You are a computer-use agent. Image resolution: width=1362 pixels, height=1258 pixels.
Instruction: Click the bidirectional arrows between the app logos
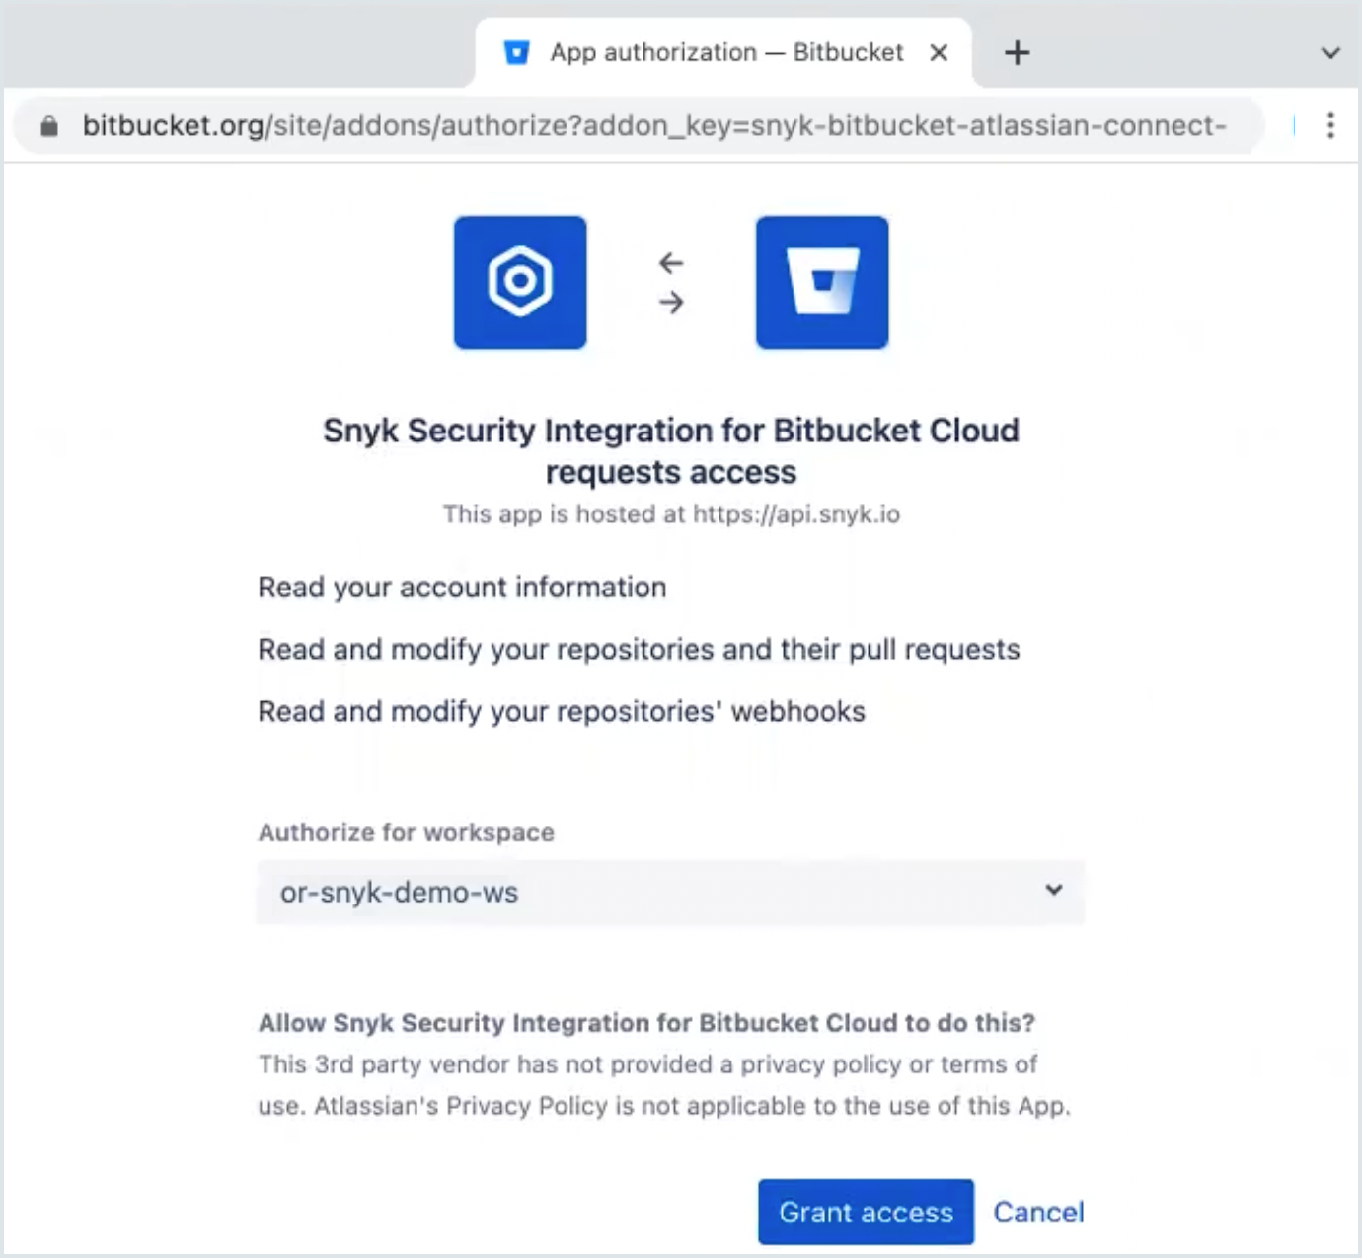click(672, 282)
